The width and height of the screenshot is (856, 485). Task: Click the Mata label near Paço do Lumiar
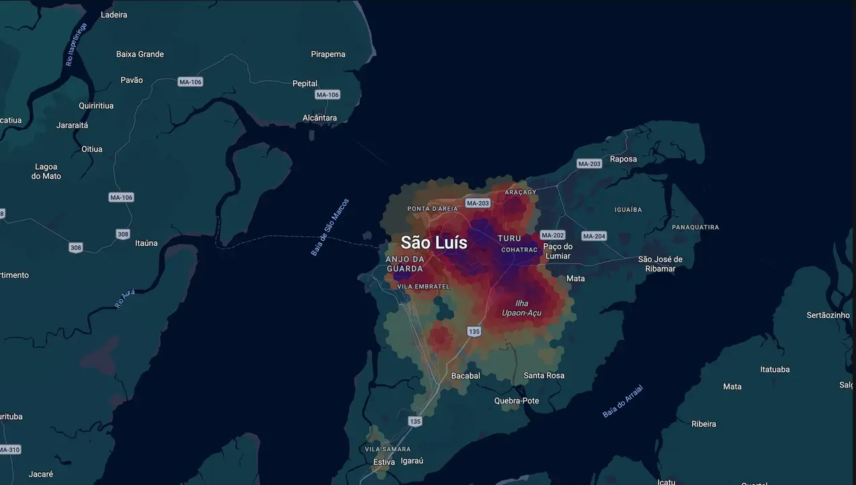click(576, 279)
